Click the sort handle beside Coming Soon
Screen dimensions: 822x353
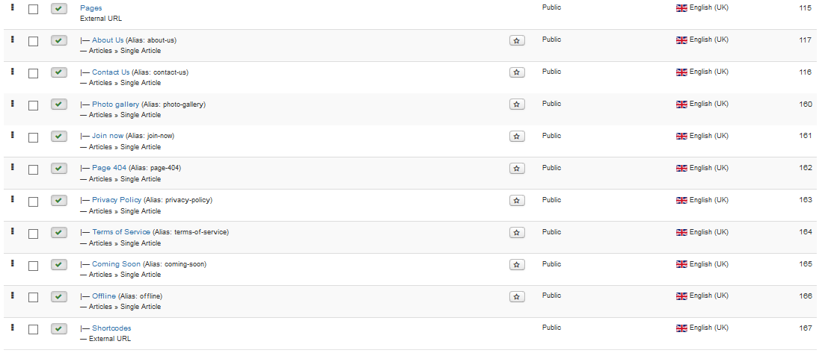click(x=13, y=263)
